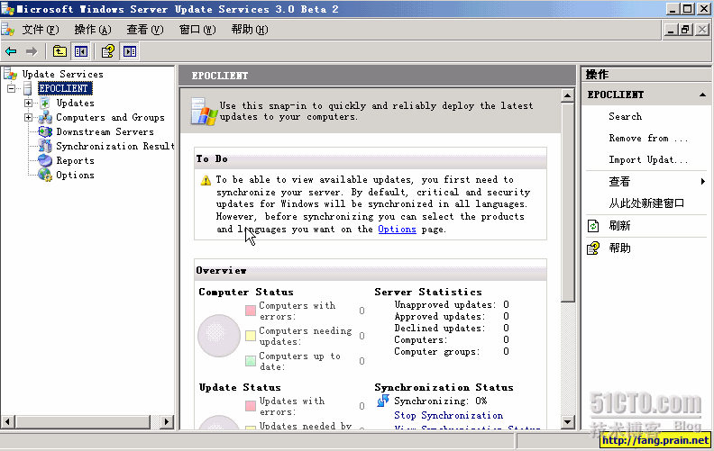The width and height of the screenshot is (714, 451).
Task: Click the title bar application icon
Action: pyautogui.click(x=8, y=9)
